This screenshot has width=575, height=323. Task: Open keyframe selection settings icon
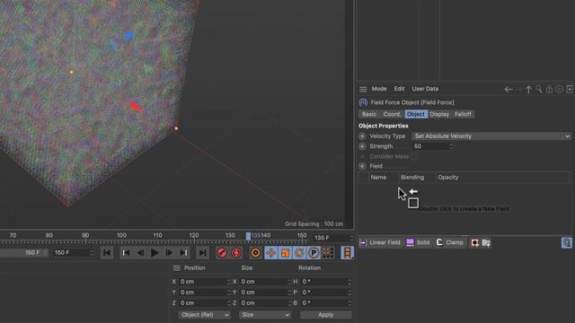[x=255, y=253]
